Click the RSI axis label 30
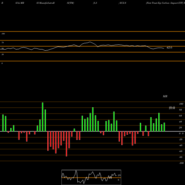This screenshot has width=185, height=185. (x=3, y=54)
